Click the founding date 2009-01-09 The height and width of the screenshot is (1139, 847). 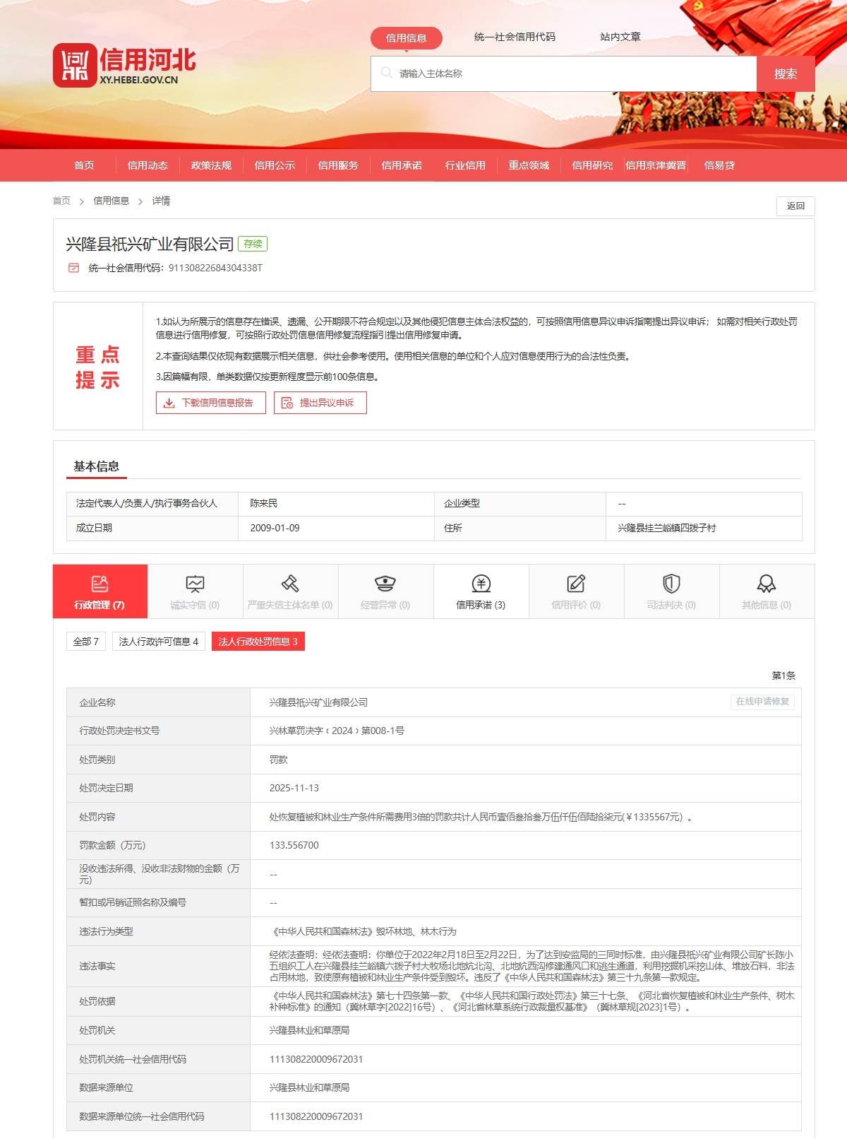point(275,528)
